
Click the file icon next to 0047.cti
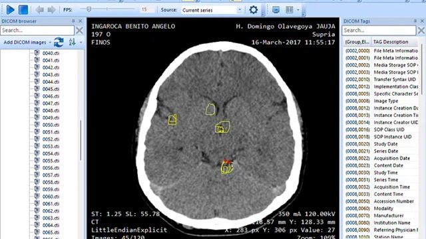tap(37, 103)
